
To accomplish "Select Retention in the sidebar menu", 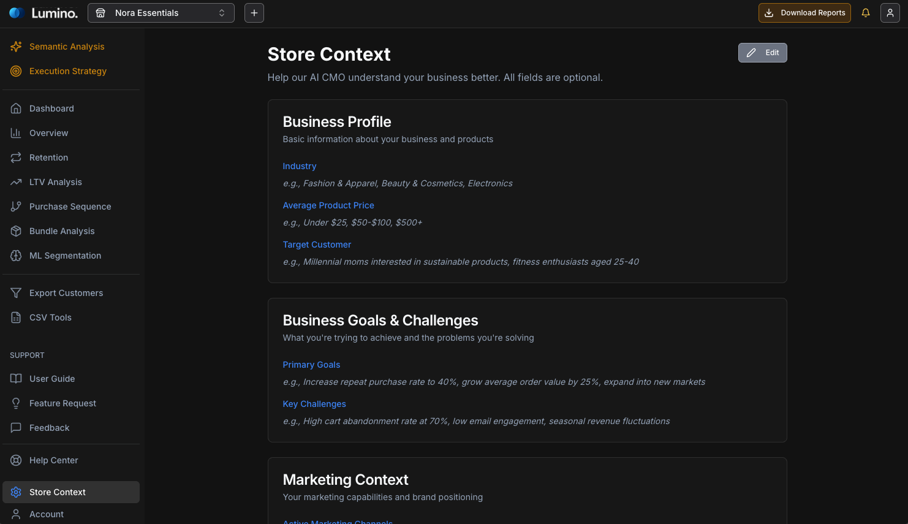I will pyautogui.click(x=48, y=158).
